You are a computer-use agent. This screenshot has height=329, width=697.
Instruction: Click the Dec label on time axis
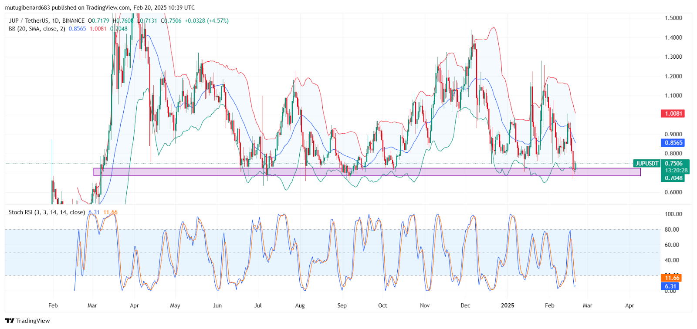click(465, 305)
